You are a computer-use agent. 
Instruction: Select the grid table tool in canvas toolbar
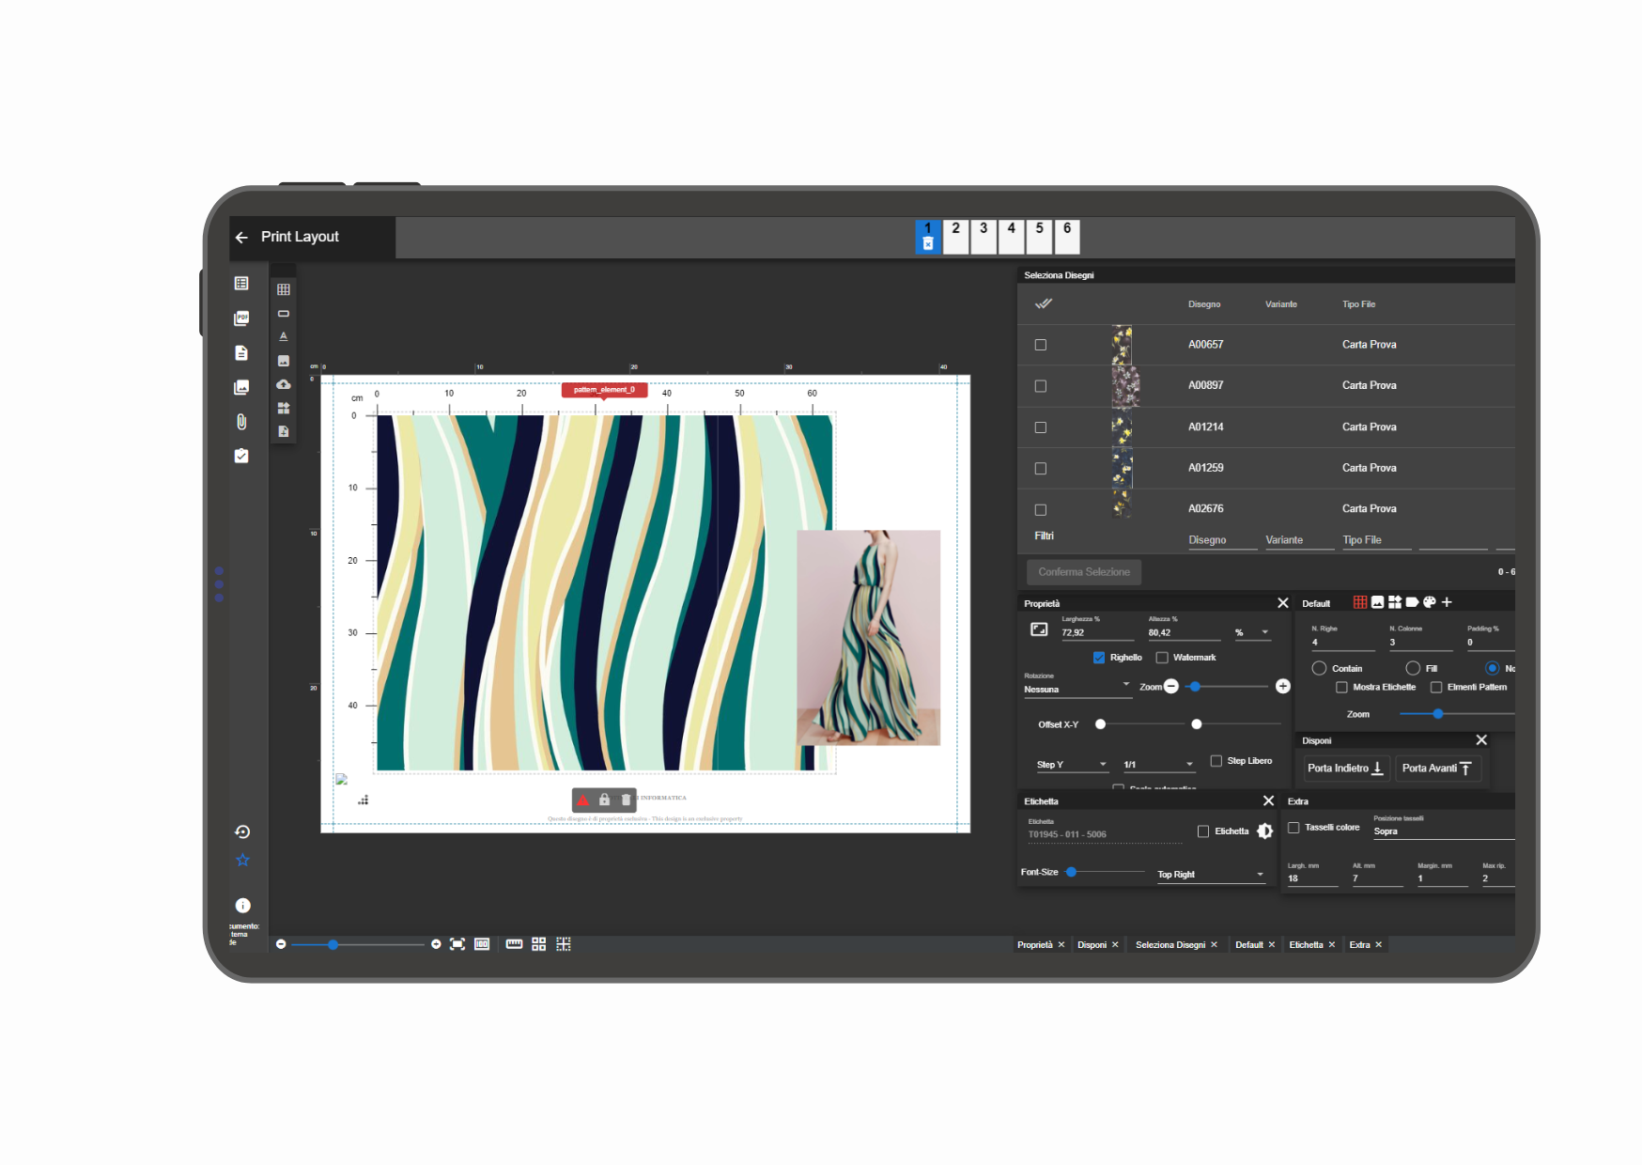pos(284,289)
